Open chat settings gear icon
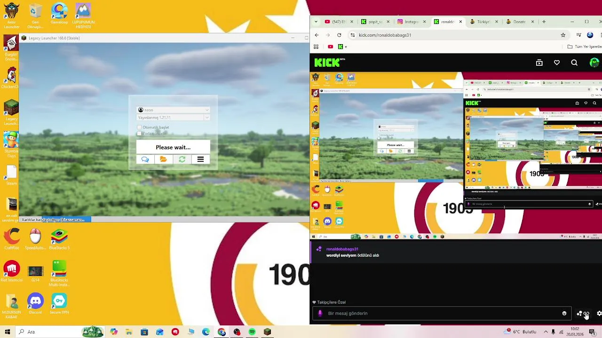Screen dimensions: 602x338 click(599, 314)
